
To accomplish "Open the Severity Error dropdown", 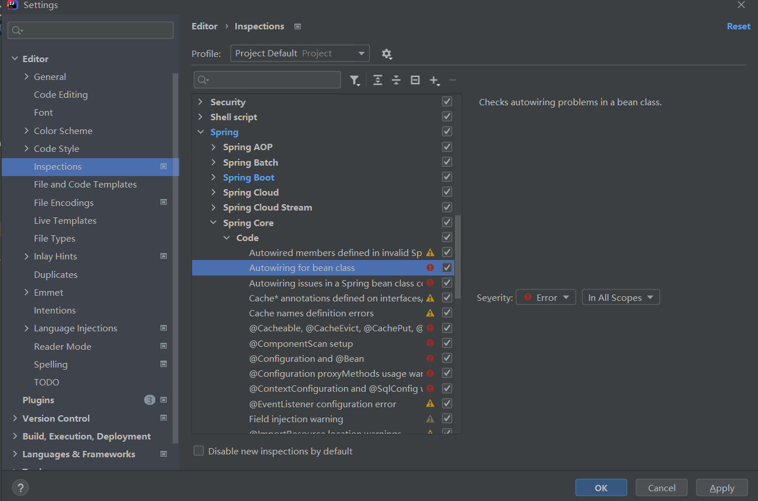I will click(x=546, y=297).
